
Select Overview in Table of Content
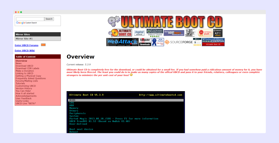[x=21, y=61]
